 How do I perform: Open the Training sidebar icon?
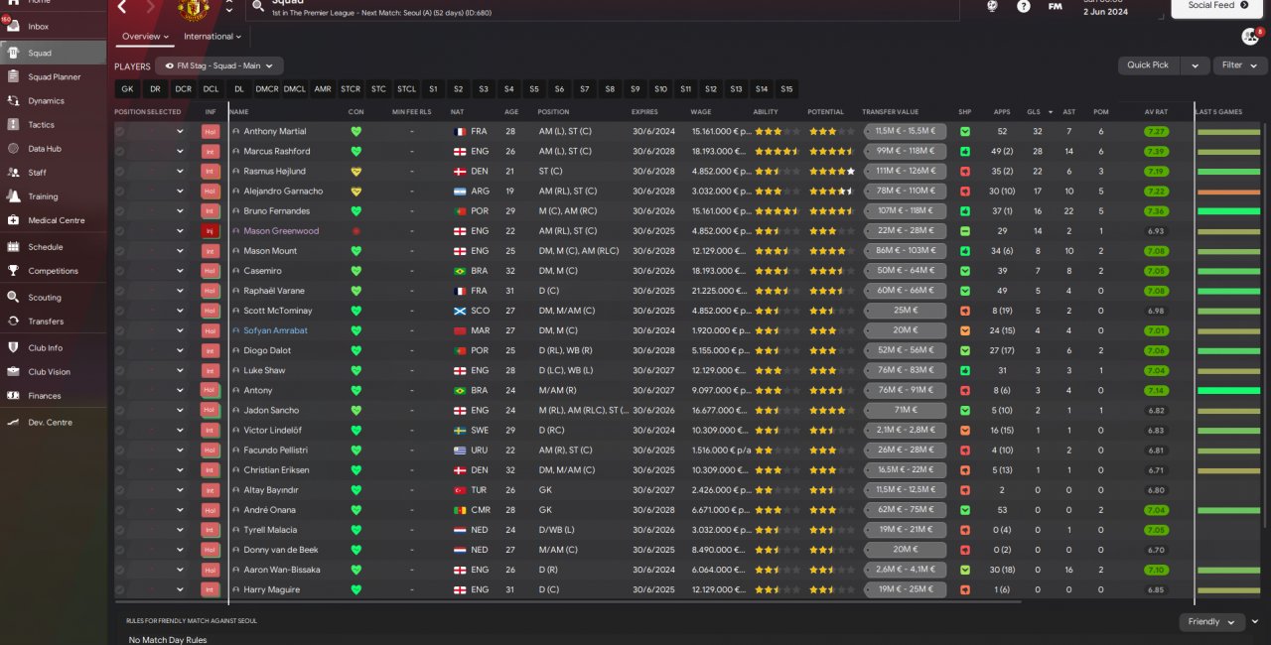pyautogui.click(x=13, y=196)
